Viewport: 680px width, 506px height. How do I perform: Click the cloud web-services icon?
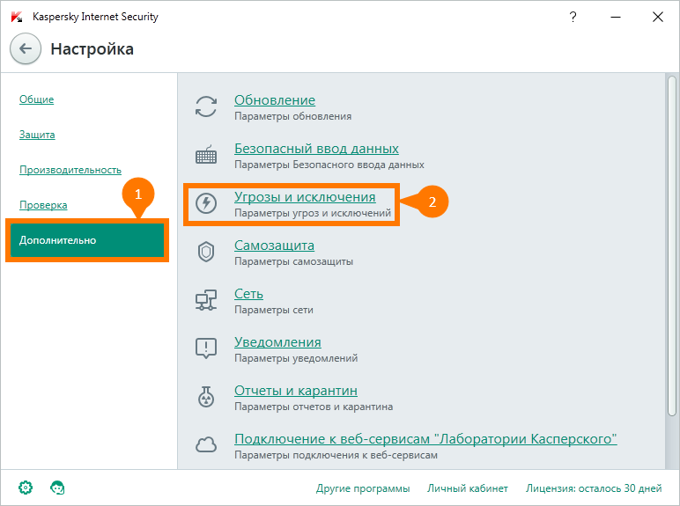206,444
